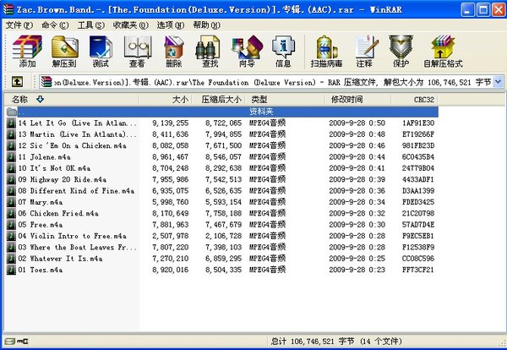Viewport: 507px width, 350px height.
Task: Click the 删除 (Delete) toolbar icon
Action: point(174,52)
